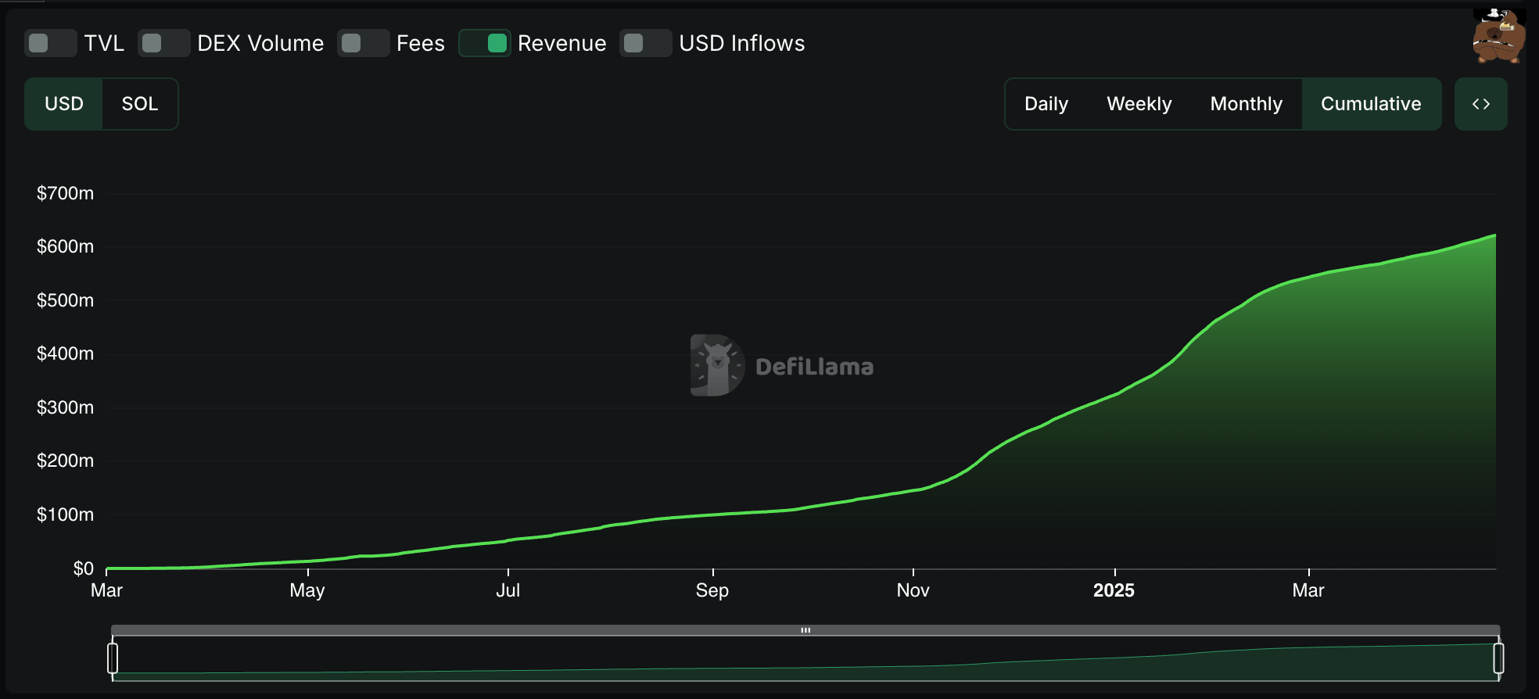This screenshot has height=699, width=1539.
Task: Click the bear avatar image
Action: (1498, 36)
